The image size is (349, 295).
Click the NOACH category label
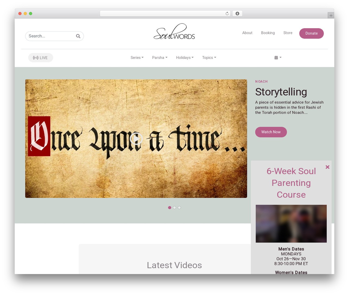(x=261, y=82)
